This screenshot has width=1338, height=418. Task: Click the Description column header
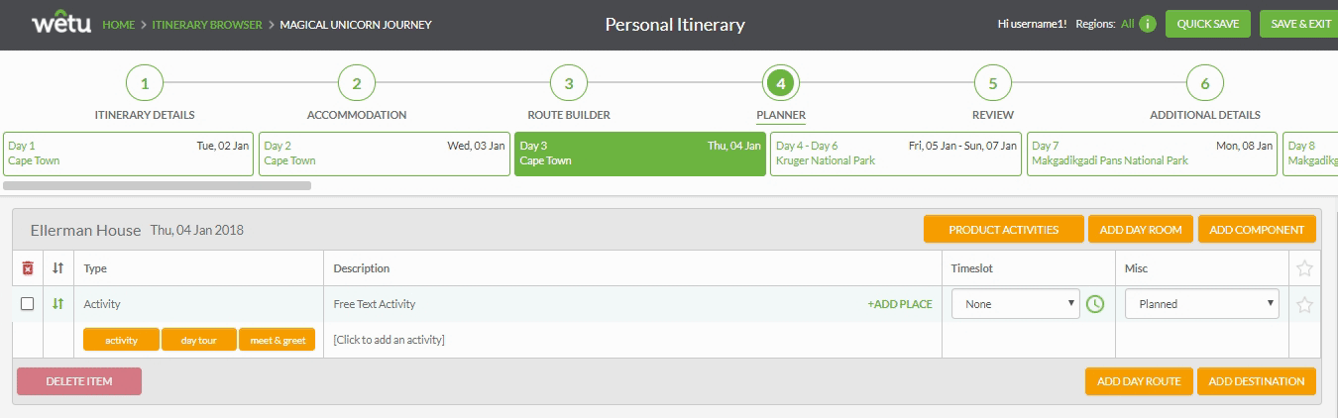coord(361,268)
